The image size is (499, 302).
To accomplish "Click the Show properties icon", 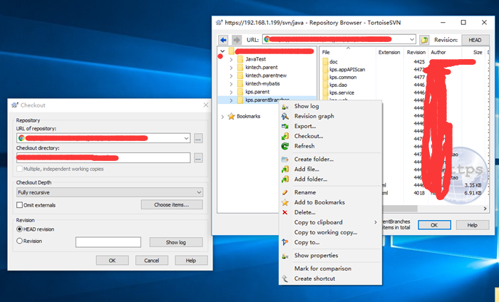I will [x=285, y=256].
